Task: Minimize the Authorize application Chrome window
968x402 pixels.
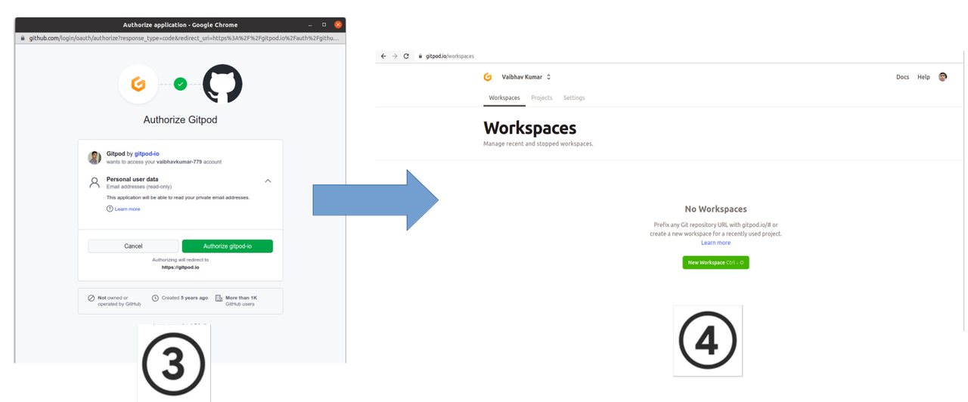Action: click(310, 25)
